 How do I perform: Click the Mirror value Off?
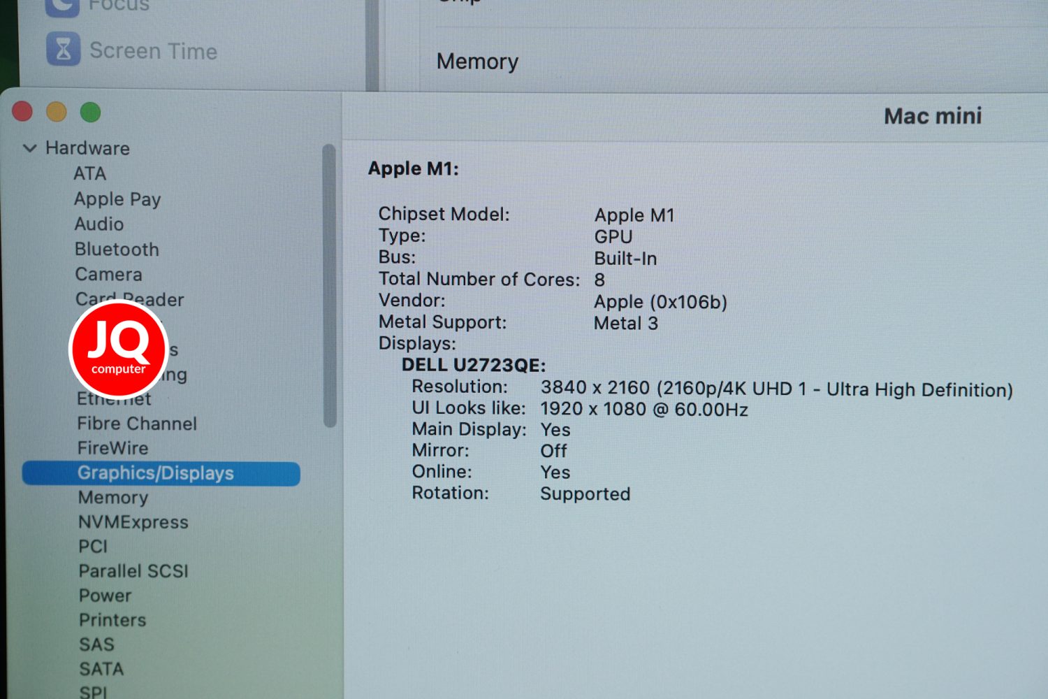coord(553,451)
